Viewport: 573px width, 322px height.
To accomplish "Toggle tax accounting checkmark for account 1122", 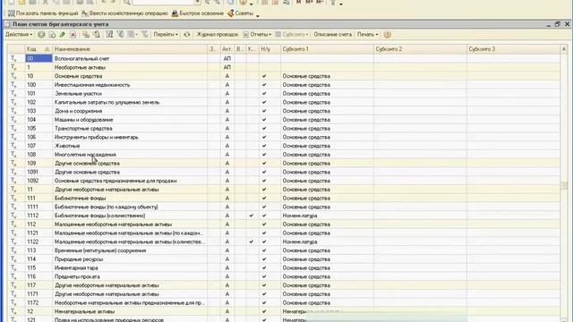I will [264, 241].
